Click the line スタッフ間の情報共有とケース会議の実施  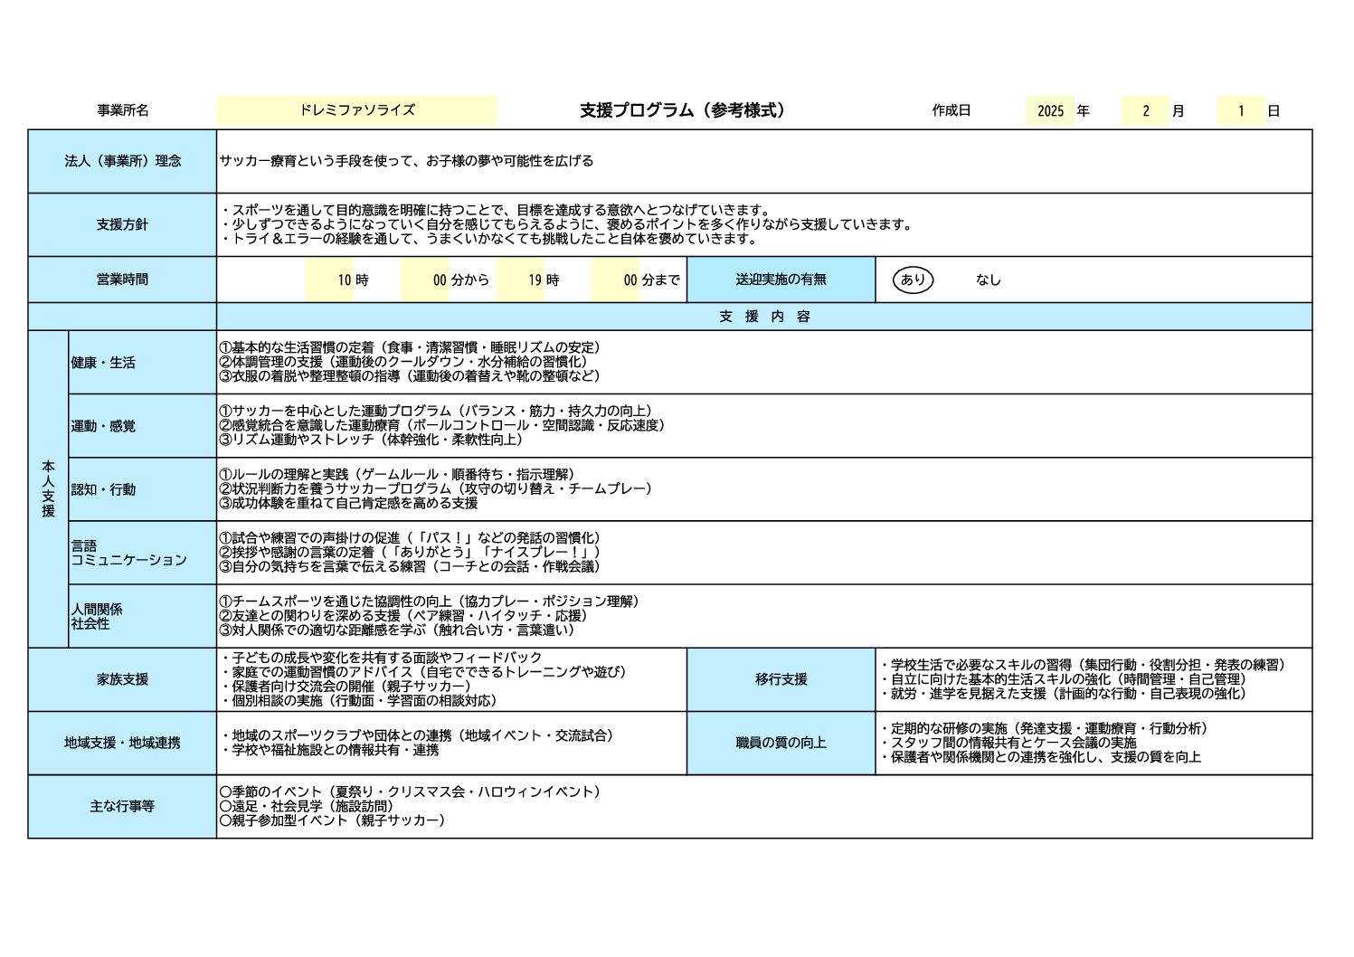(x=1008, y=743)
